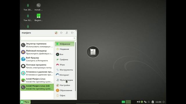This screenshot has width=186, height=104.
Task: Open the settings manager icon in menu header
Action: 56,33
